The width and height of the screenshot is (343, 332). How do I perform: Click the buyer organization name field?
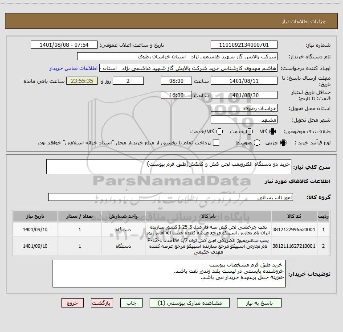click(x=177, y=57)
